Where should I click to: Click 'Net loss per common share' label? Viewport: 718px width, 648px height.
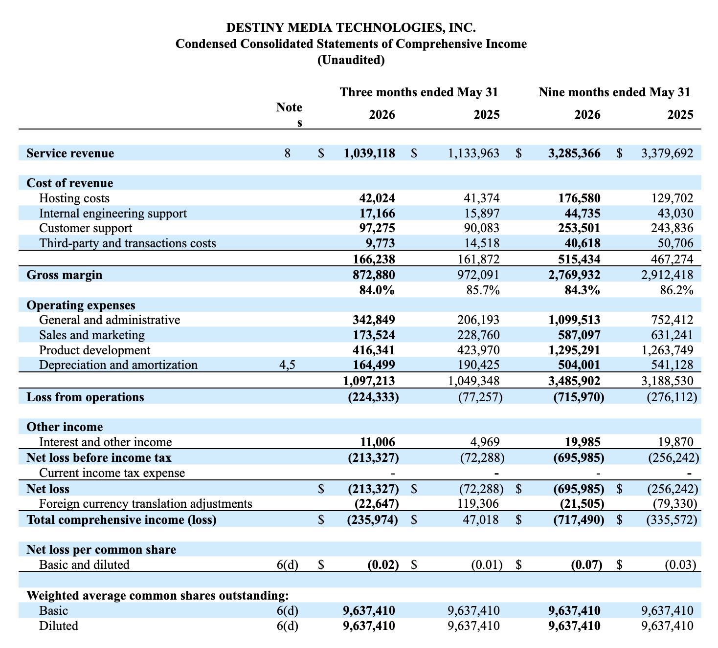click(x=101, y=550)
